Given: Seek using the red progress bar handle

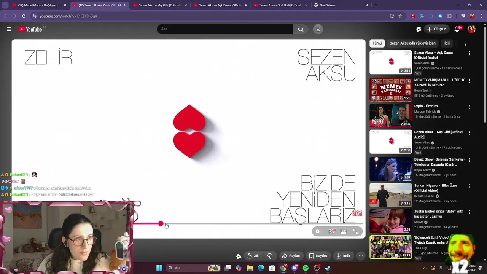Looking at the screenshot, I should 161,224.
